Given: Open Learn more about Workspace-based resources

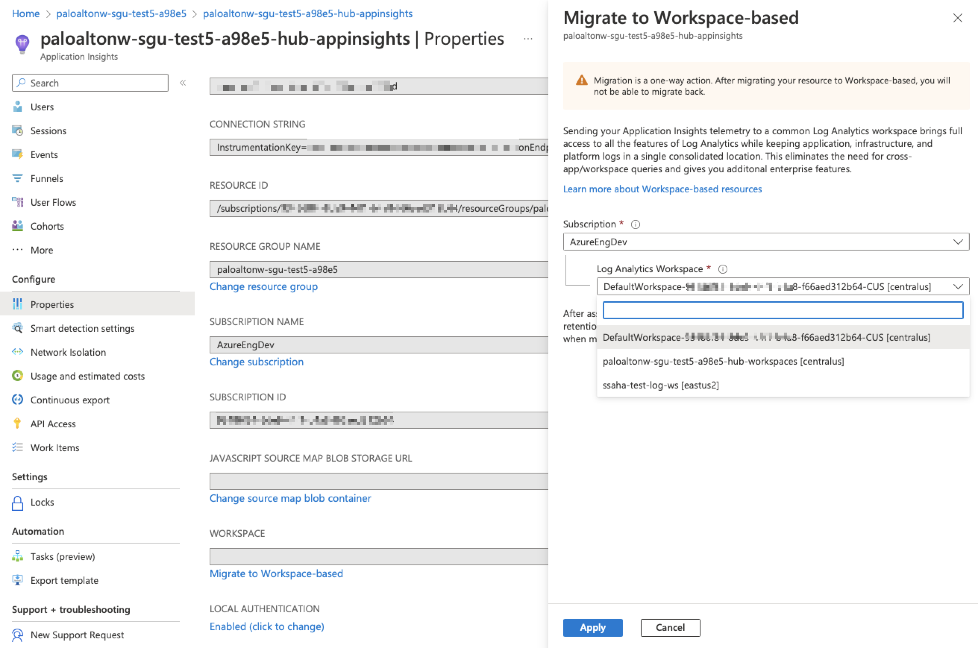Looking at the screenshot, I should (662, 189).
